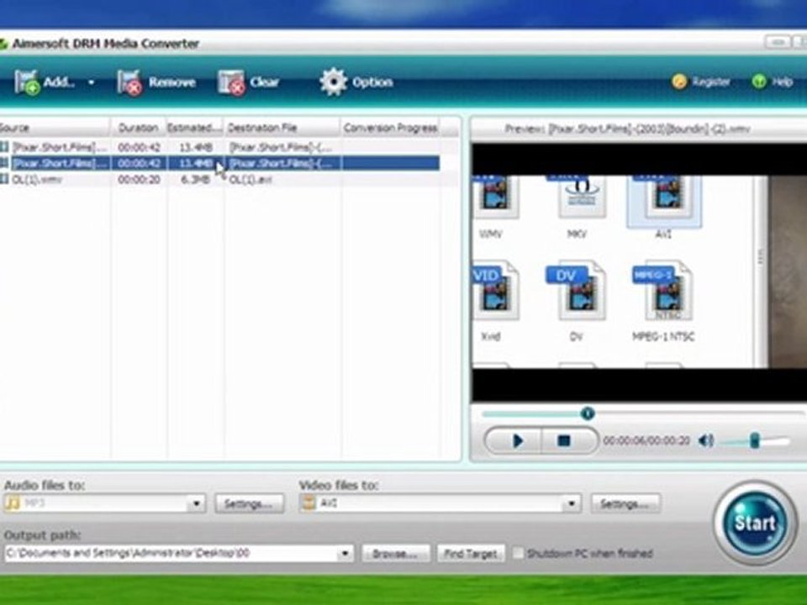Click the Register icon

679,82
